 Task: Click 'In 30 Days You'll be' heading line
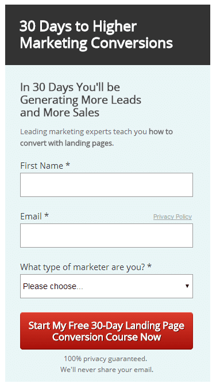pos(70,87)
